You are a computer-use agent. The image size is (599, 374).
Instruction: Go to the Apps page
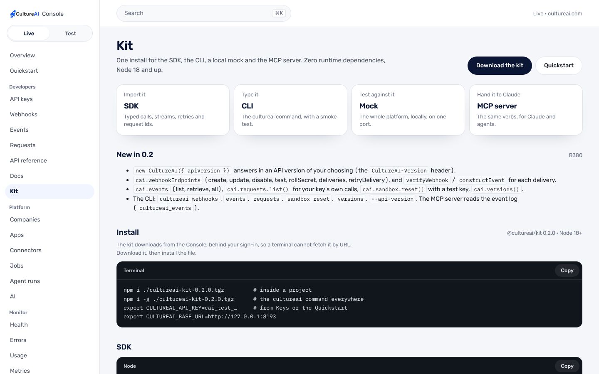click(50, 235)
